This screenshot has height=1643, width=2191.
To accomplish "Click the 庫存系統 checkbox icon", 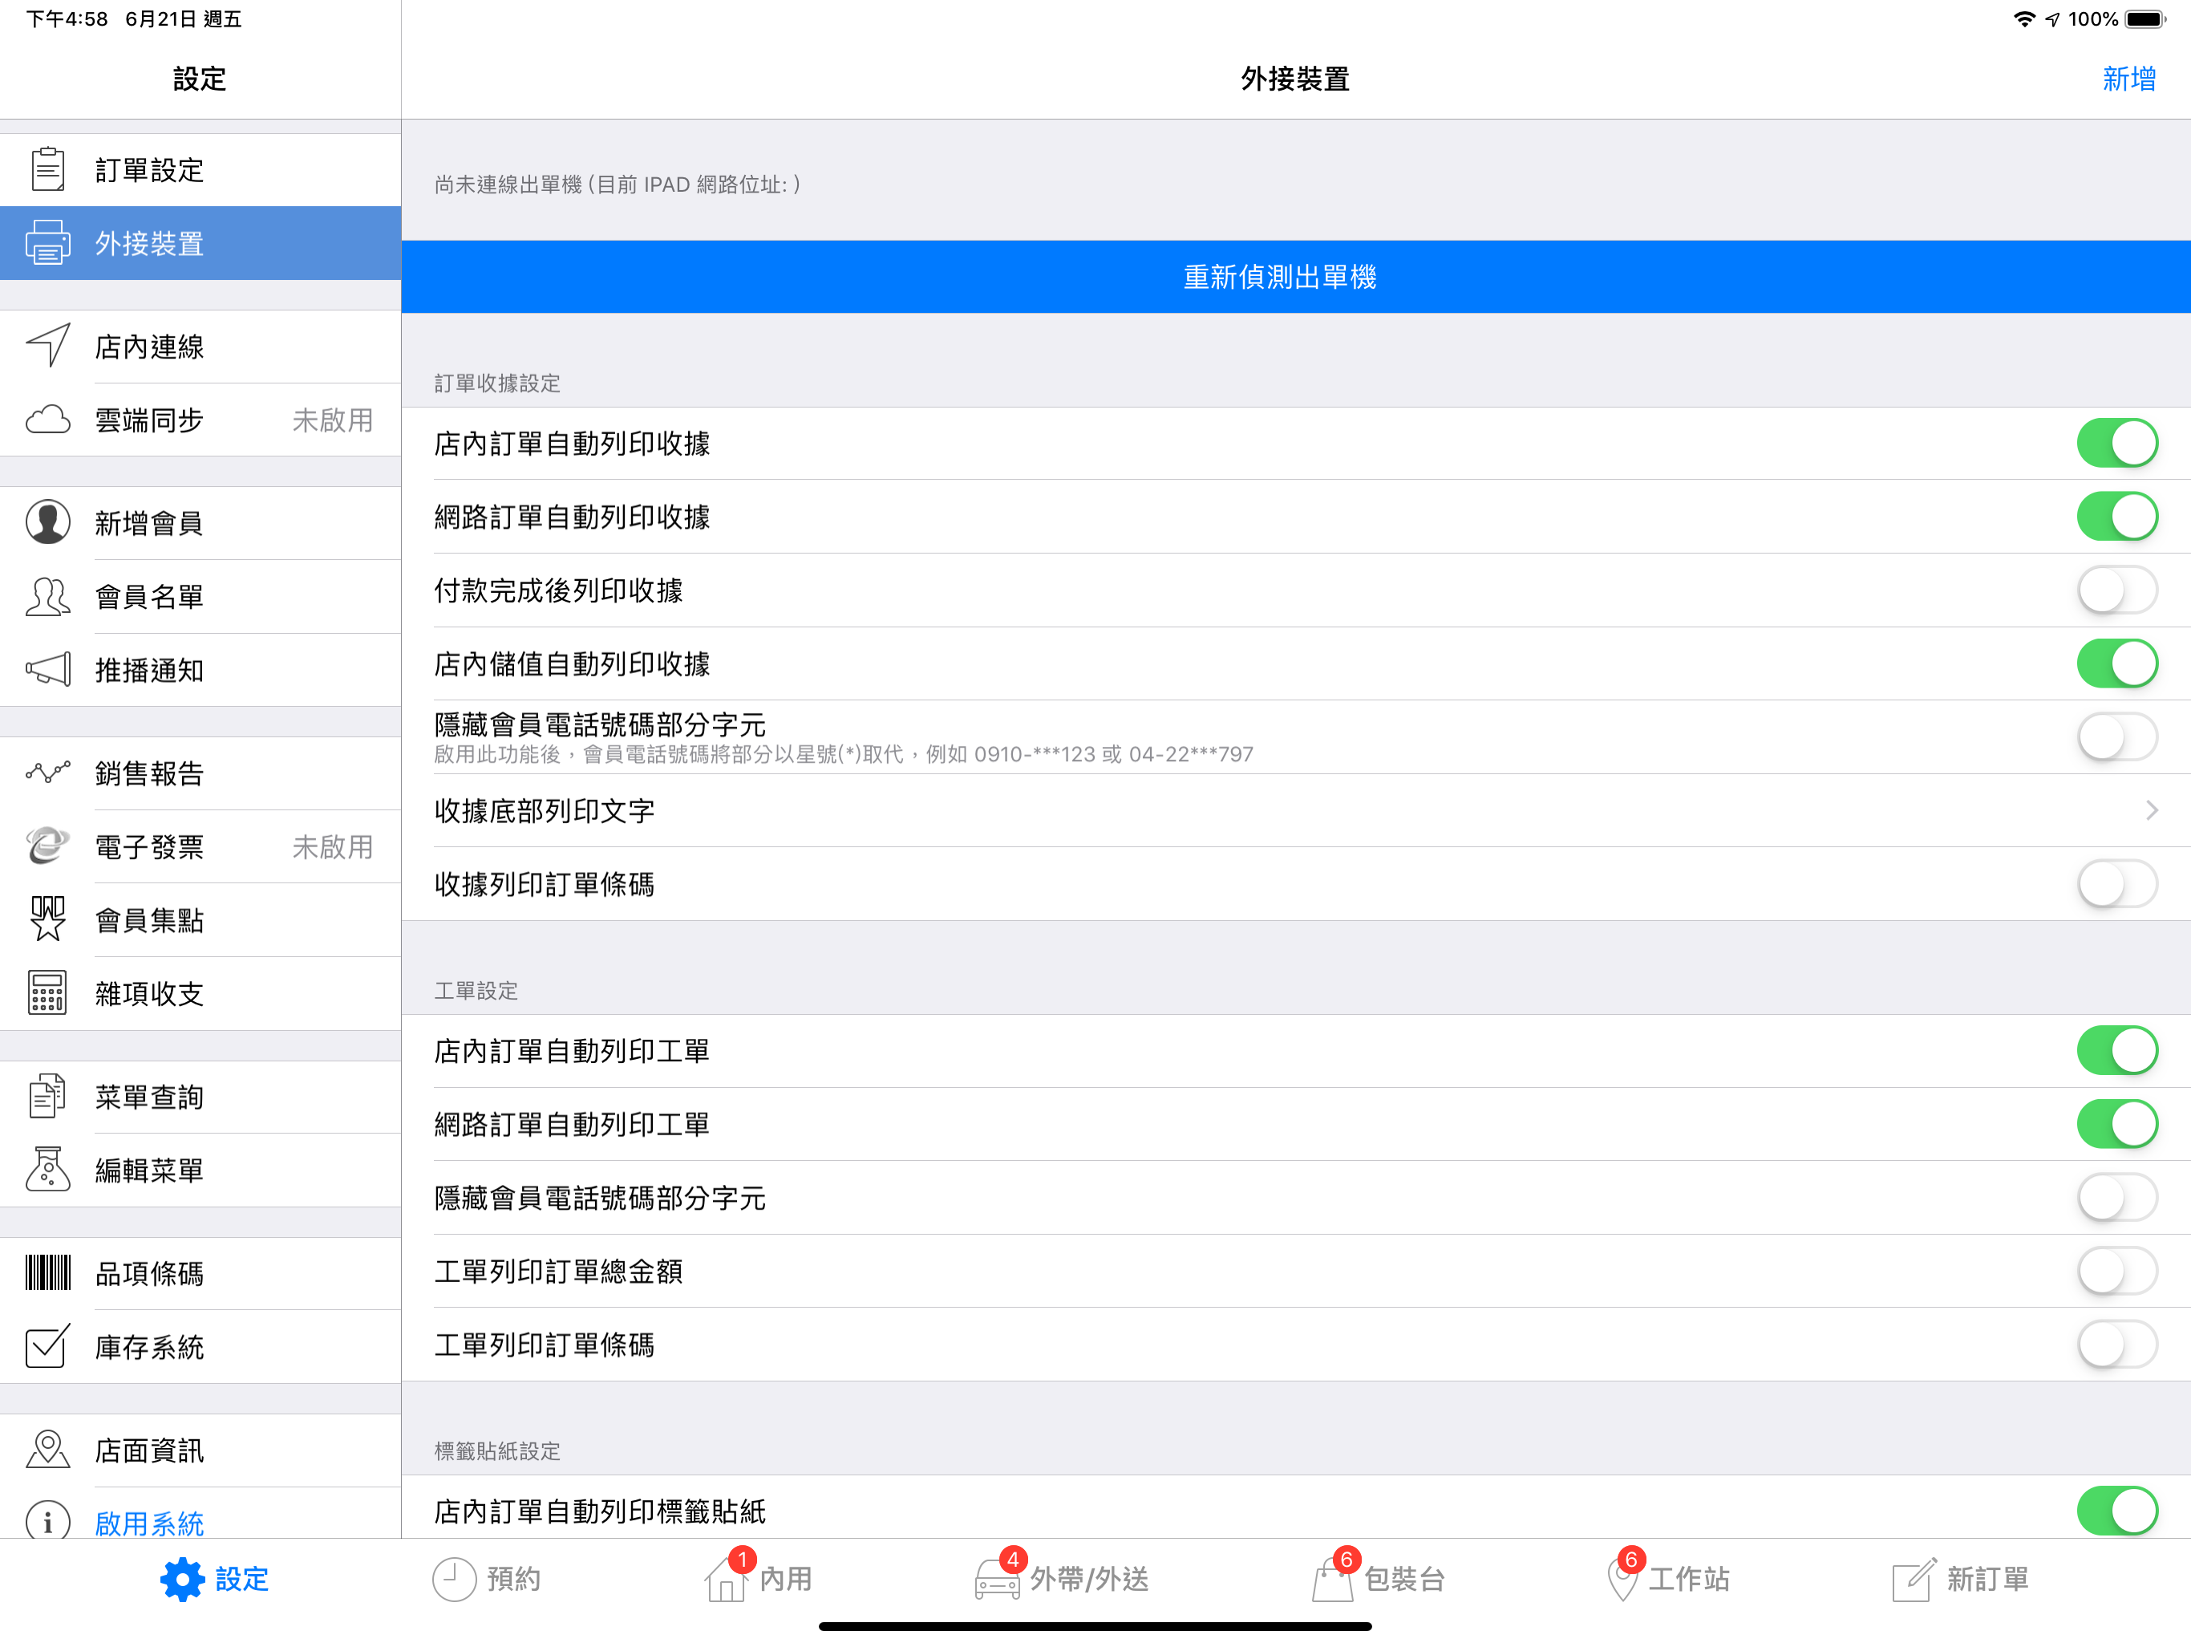I will click(x=47, y=1345).
